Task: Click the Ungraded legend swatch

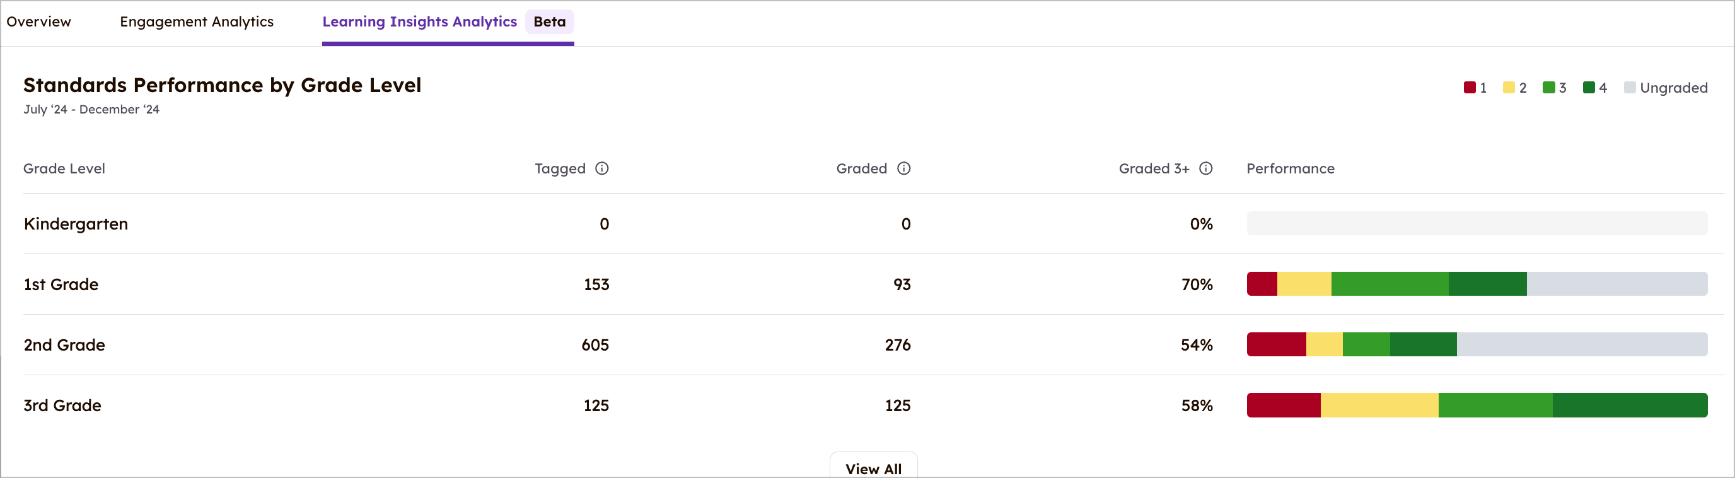Action: [1630, 87]
